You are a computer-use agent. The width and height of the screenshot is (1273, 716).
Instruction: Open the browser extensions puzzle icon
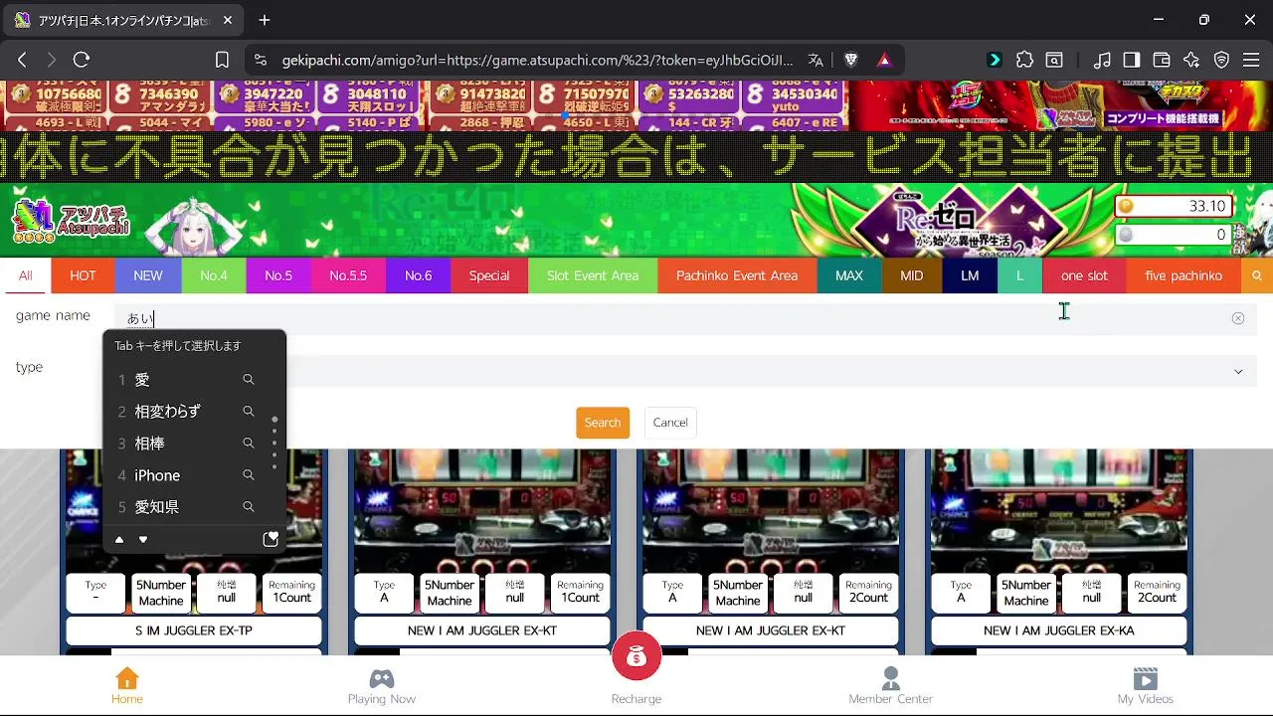click(x=1024, y=60)
